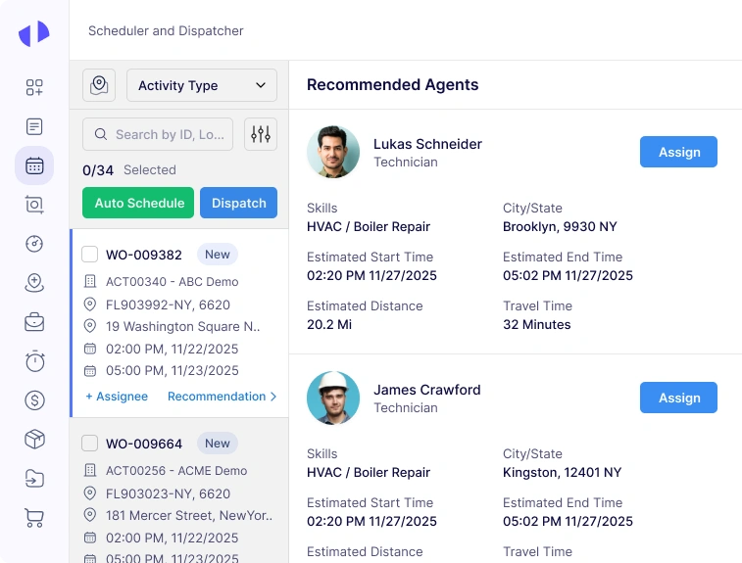Select the WO-009382 work order checkbox
Viewport: 742px width, 563px height.
[89, 255]
